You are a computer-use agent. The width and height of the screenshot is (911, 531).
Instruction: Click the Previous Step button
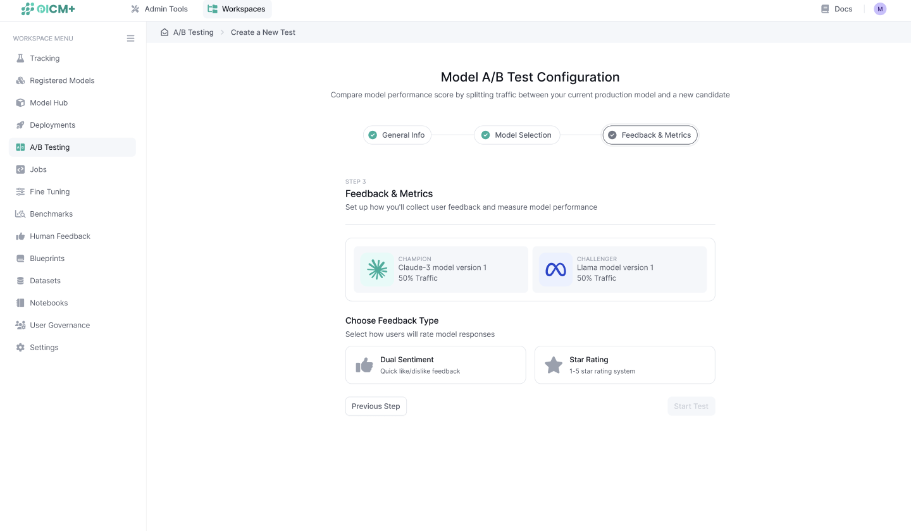tap(376, 406)
